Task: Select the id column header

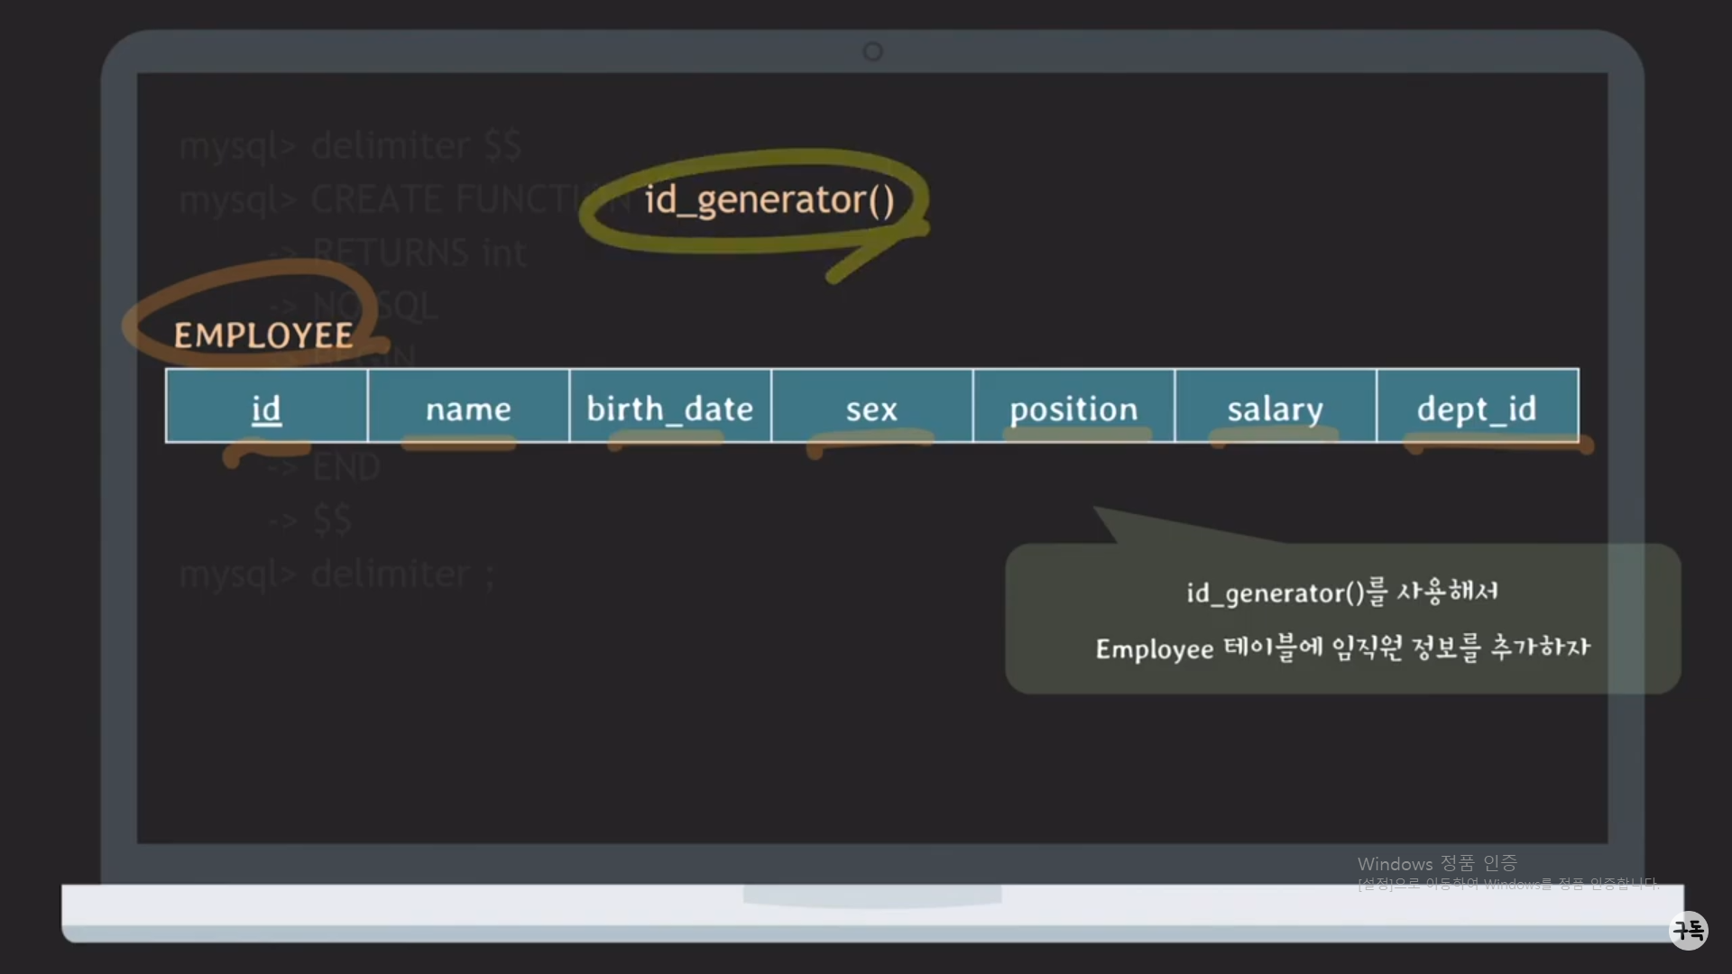Action: click(266, 408)
